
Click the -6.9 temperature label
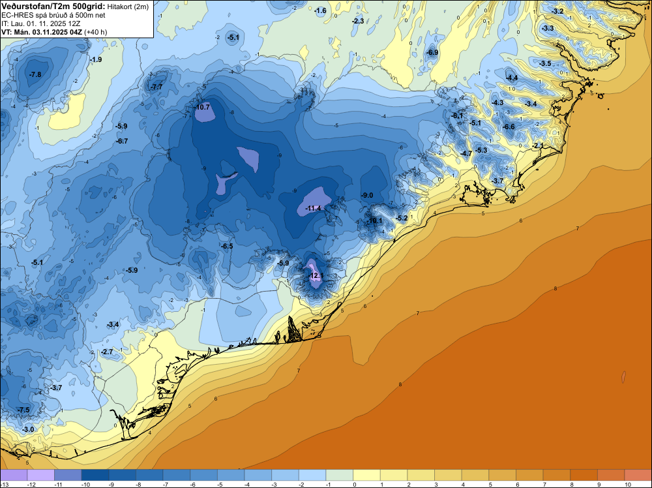tap(432, 52)
